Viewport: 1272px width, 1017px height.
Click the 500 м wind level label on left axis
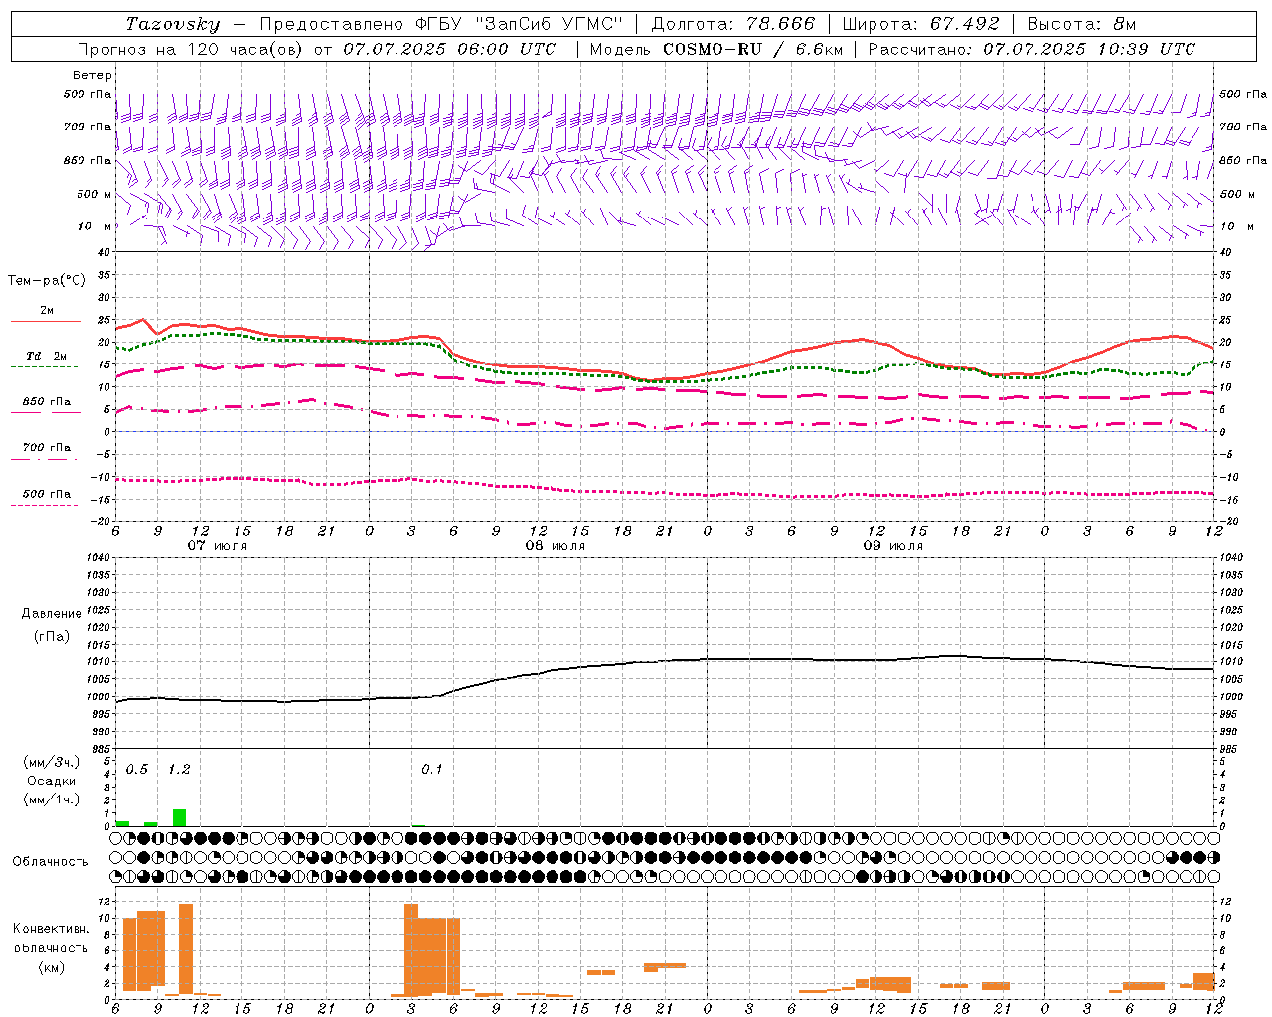pos(93,194)
